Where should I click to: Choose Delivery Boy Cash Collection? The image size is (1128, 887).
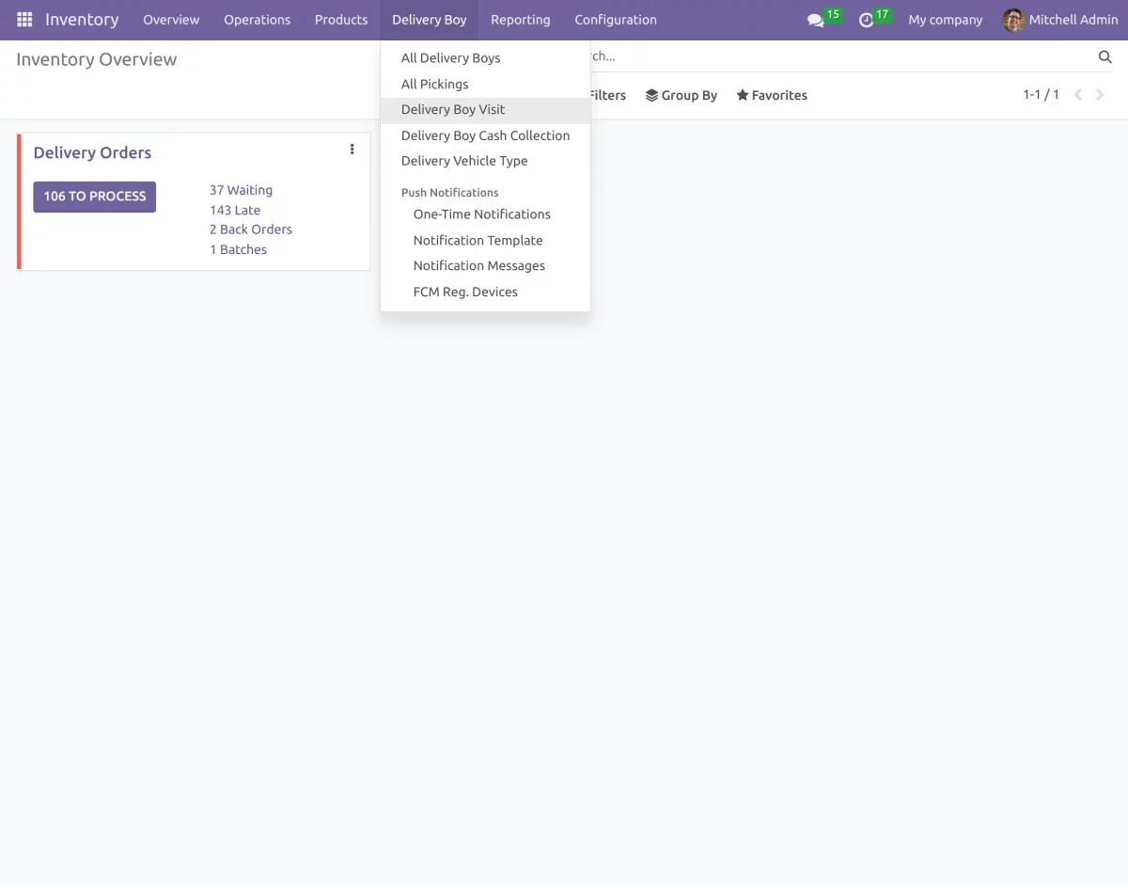(485, 135)
